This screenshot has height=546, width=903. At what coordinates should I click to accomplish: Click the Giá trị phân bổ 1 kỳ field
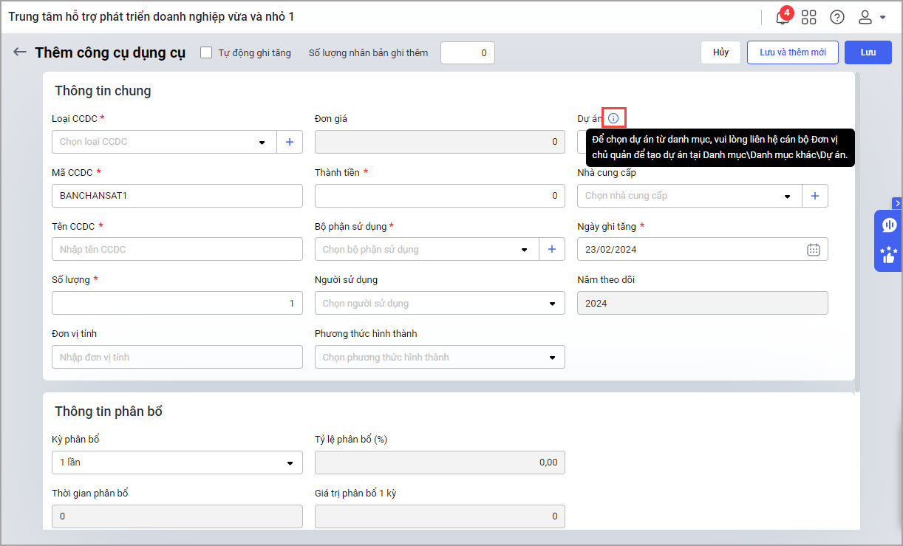[x=440, y=516]
